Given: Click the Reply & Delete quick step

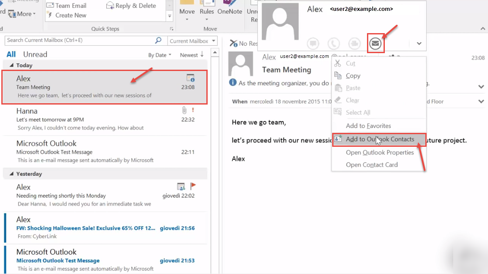Looking at the screenshot, I should point(131,6).
